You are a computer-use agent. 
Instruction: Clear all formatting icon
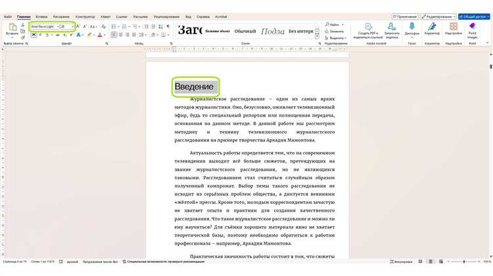pyautogui.click(x=103, y=26)
